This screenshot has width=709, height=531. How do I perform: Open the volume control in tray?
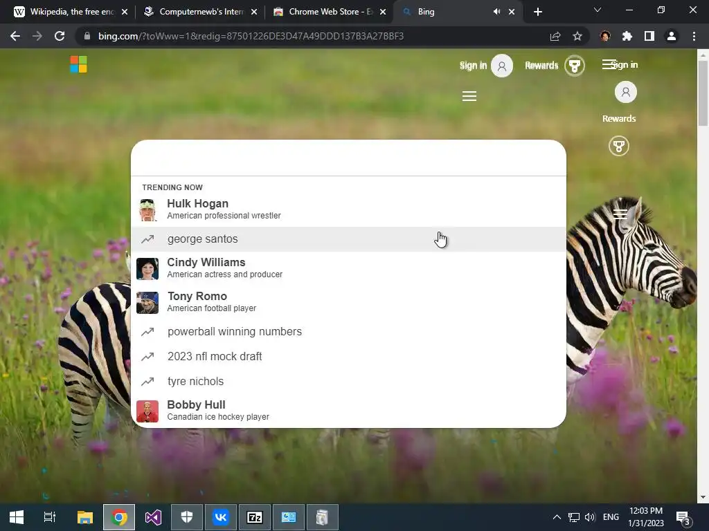coord(590,517)
